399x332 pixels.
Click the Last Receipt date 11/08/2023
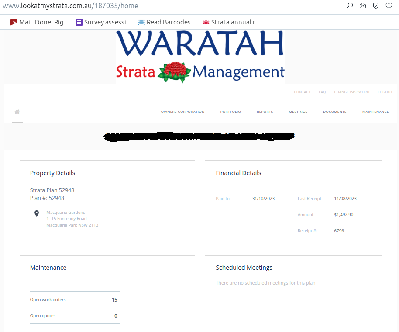[x=345, y=199]
